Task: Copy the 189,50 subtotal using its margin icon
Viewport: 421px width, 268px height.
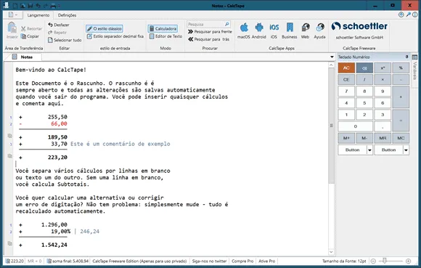Action: (x=9, y=136)
